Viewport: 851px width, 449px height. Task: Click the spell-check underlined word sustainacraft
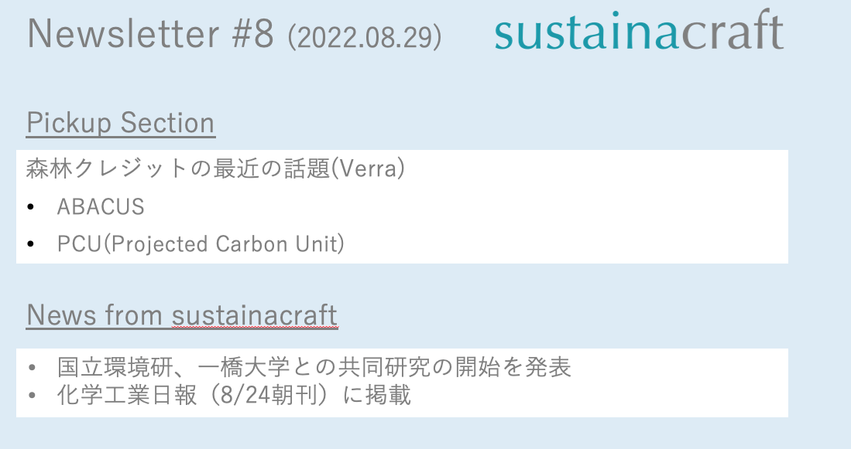pyautogui.click(x=254, y=315)
